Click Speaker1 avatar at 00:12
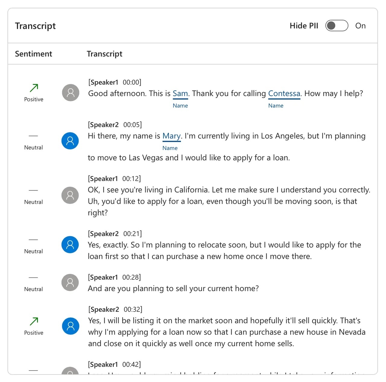This screenshot has height=382, width=386. (x=70, y=195)
